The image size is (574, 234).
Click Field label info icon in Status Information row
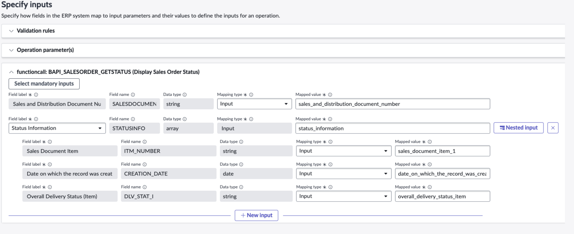tap(36, 119)
